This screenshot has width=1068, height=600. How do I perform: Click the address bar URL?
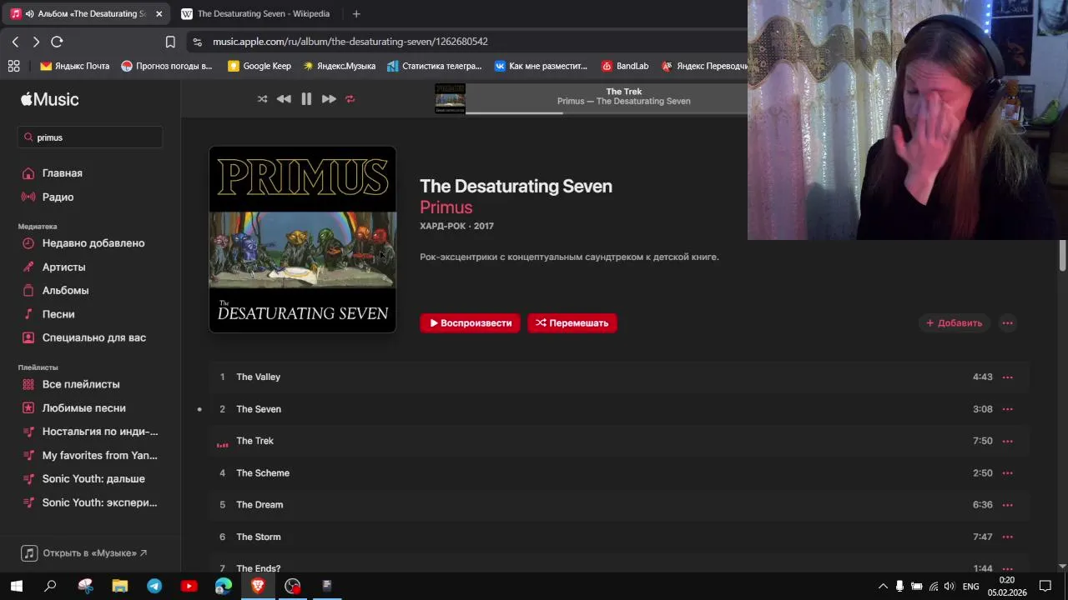[350, 42]
